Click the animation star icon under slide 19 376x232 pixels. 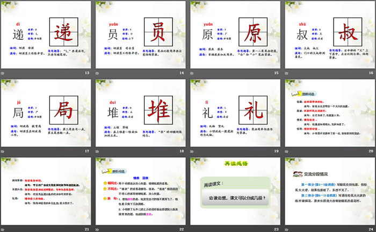(x=192, y=151)
